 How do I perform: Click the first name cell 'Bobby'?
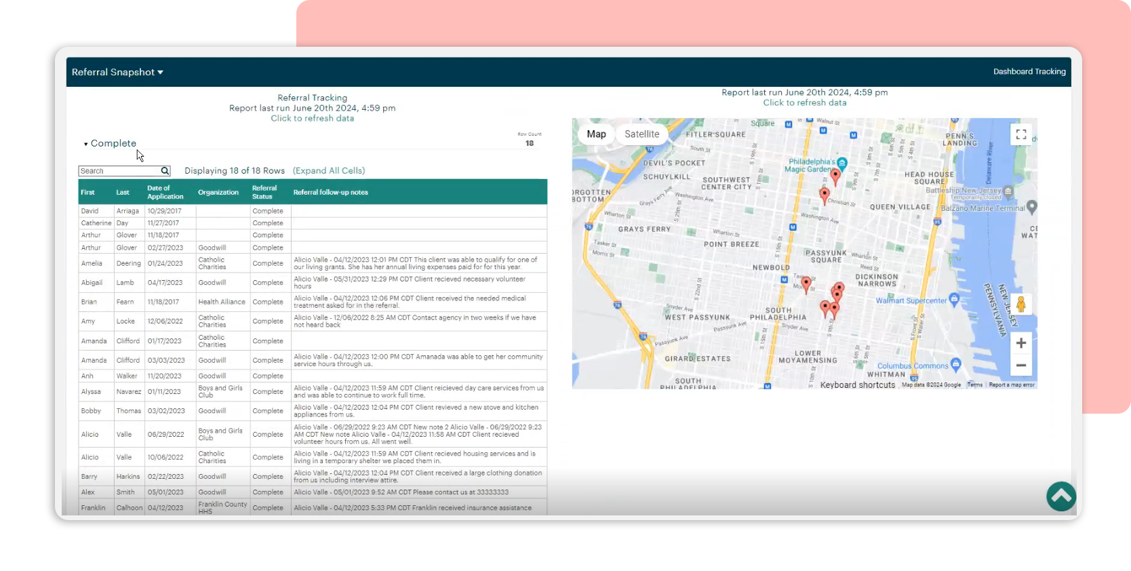(x=96, y=411)
